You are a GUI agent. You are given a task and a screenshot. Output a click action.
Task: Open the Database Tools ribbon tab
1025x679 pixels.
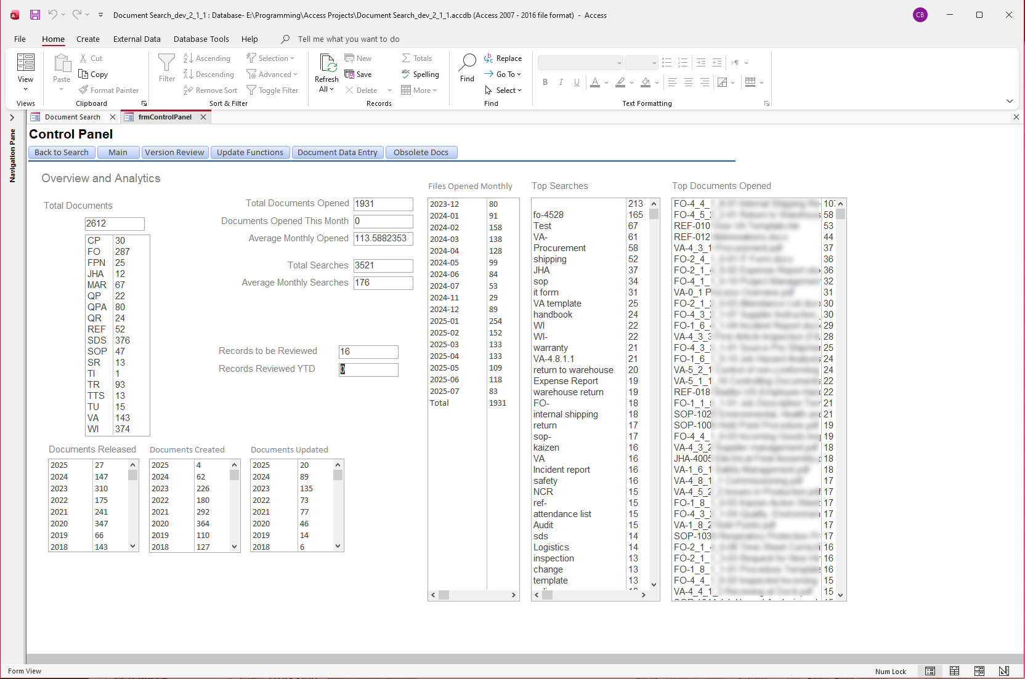201,39
